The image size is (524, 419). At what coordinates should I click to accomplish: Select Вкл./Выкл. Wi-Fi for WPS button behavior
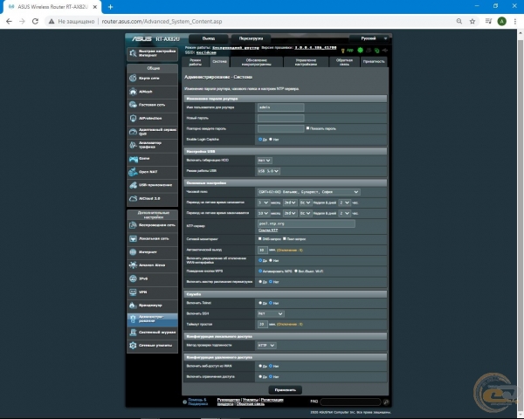[296, 271]
